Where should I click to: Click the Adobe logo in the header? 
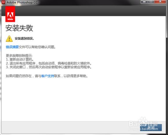[10, 14]
